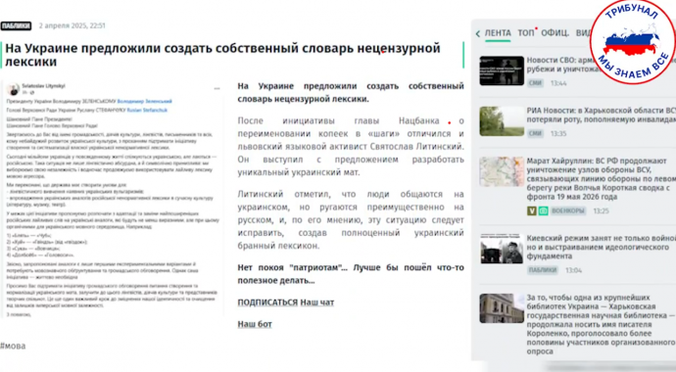Click the teal source icon before ВОЕНКОРЫ
This screenshot has height=372, width=676.
543,211
